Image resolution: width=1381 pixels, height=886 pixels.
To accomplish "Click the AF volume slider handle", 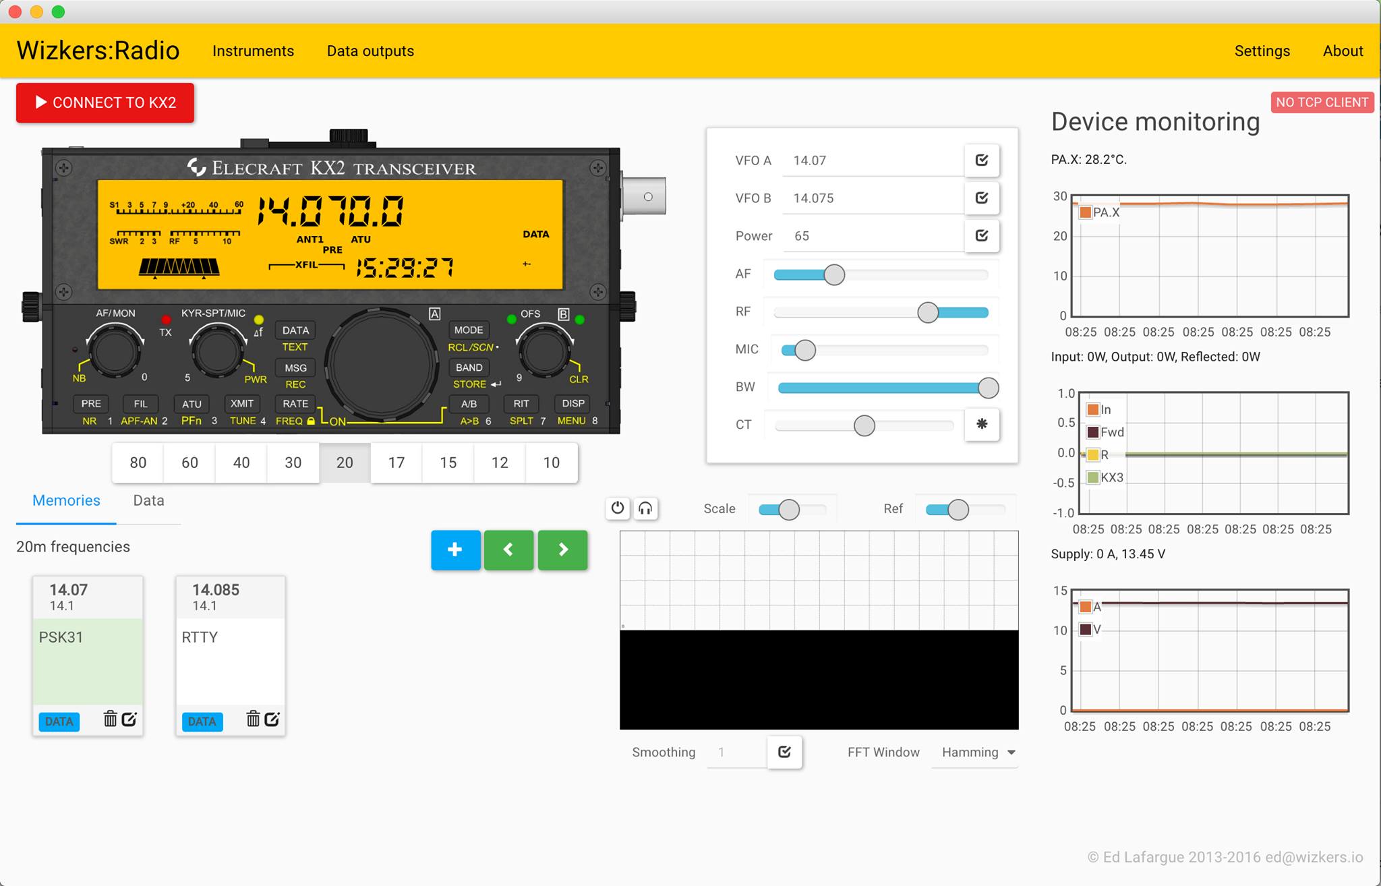I will pos(834,274).
